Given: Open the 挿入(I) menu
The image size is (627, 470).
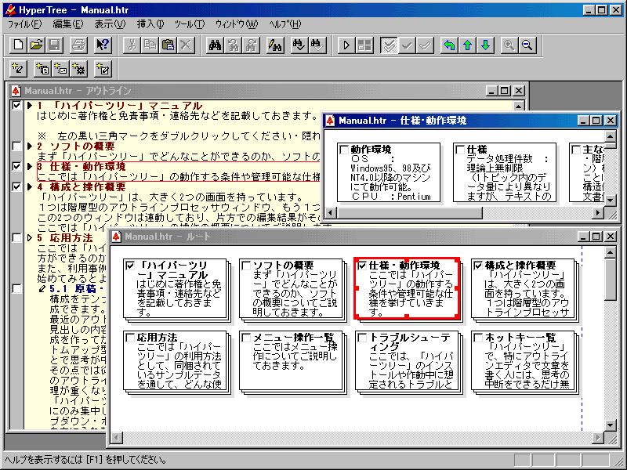Looking at the screenshot, I should coord(150,24).
